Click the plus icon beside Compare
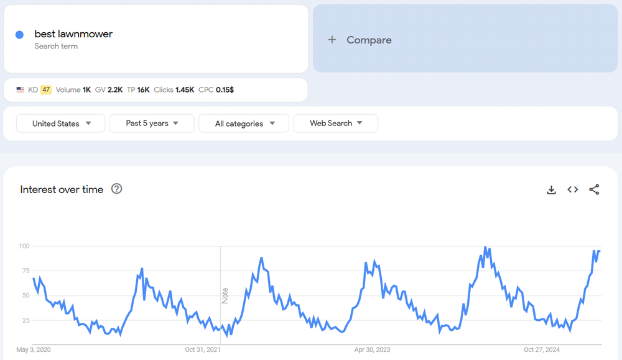The image size is (622, 360). pyautogui.click(x=332, y=40)
